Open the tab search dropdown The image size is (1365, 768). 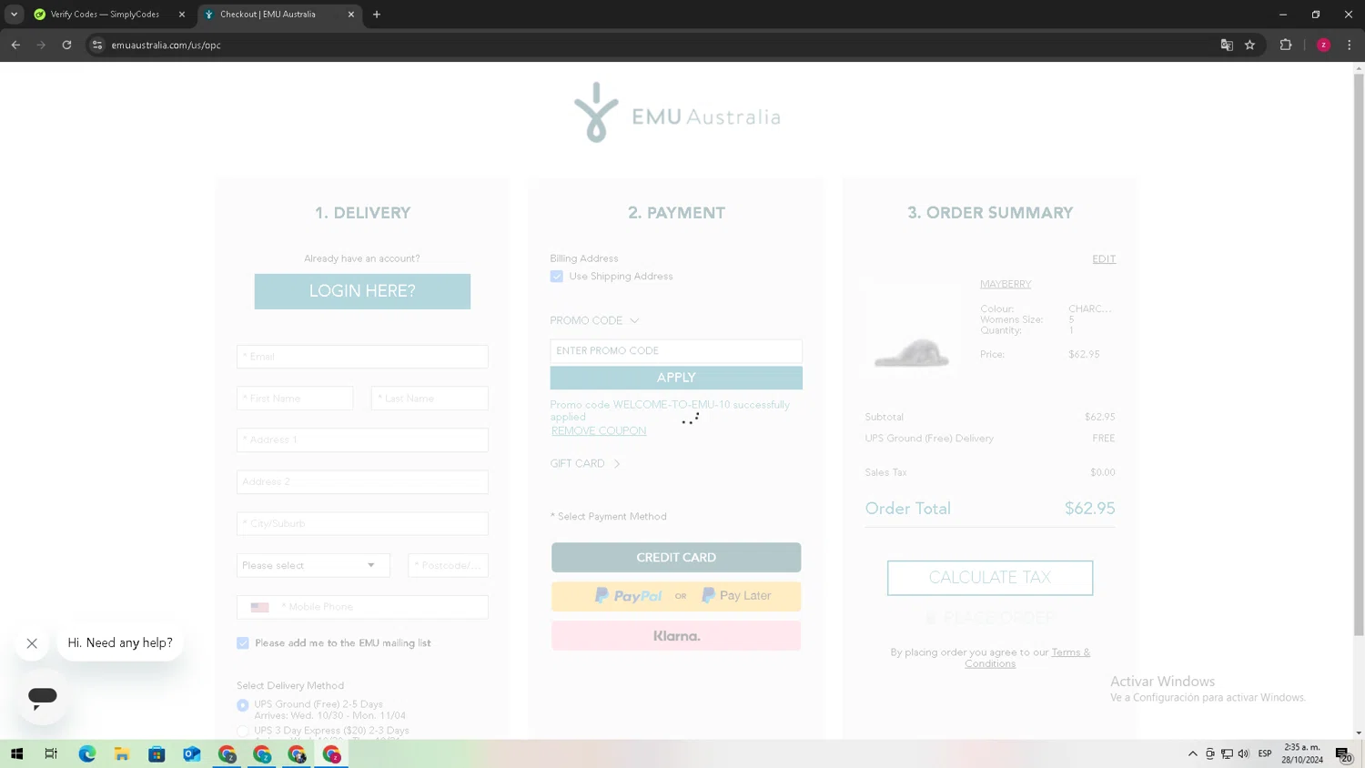[x=14, y=15]
